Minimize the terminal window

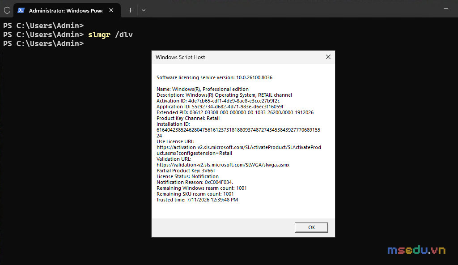coord(446,9)
